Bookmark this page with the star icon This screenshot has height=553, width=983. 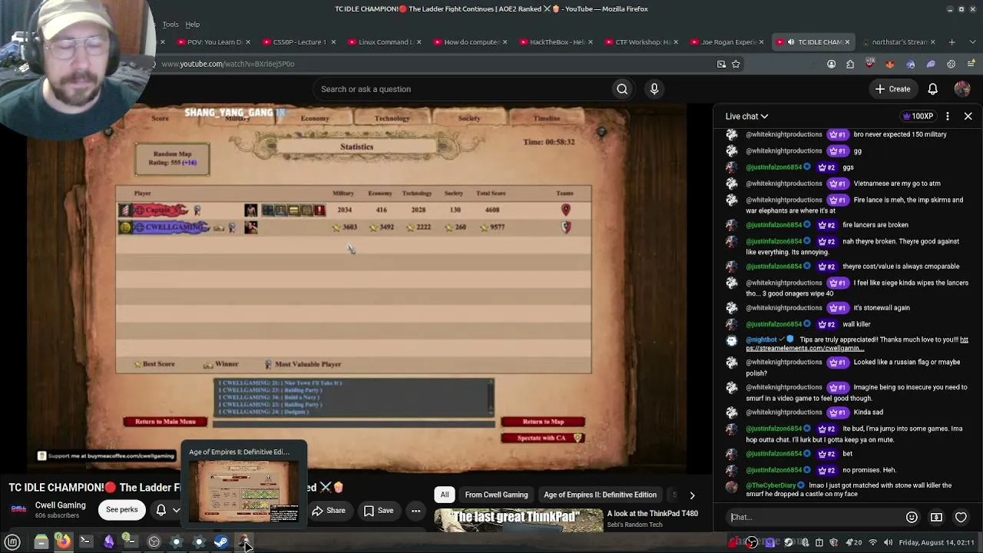(736, 64)
